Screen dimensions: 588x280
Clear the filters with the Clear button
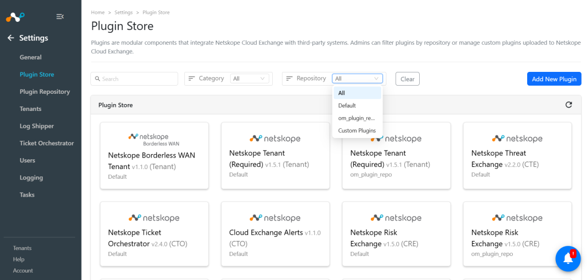(x=407, y=79)
